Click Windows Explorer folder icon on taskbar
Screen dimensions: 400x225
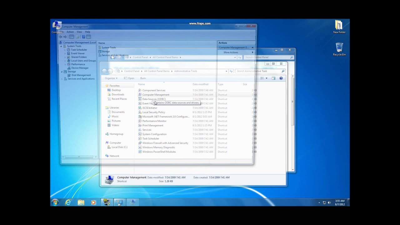pyautogui.click(x=81, y=202)
